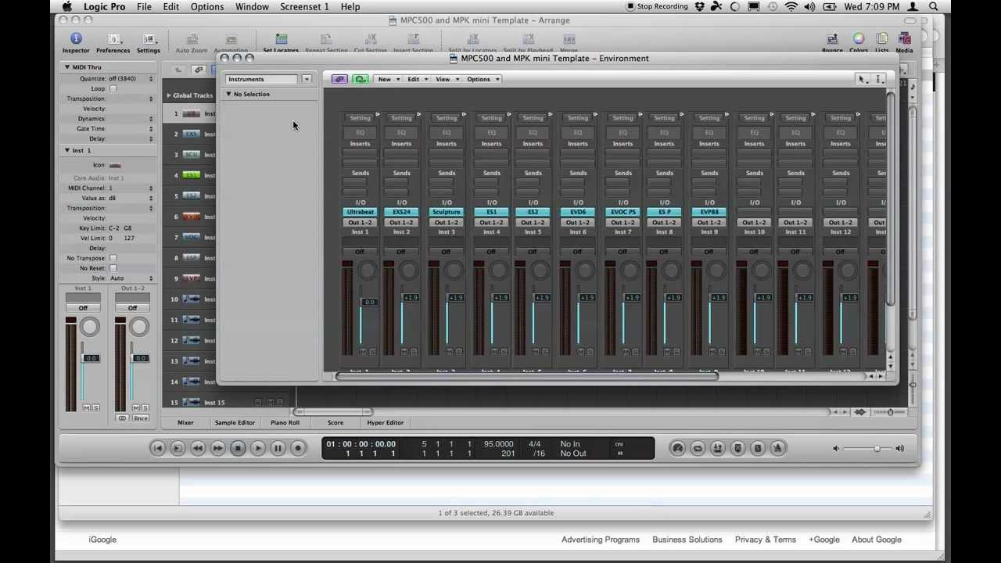Open Environment window's Options menu
The image size is (1001, 563).
click(482, 79)
